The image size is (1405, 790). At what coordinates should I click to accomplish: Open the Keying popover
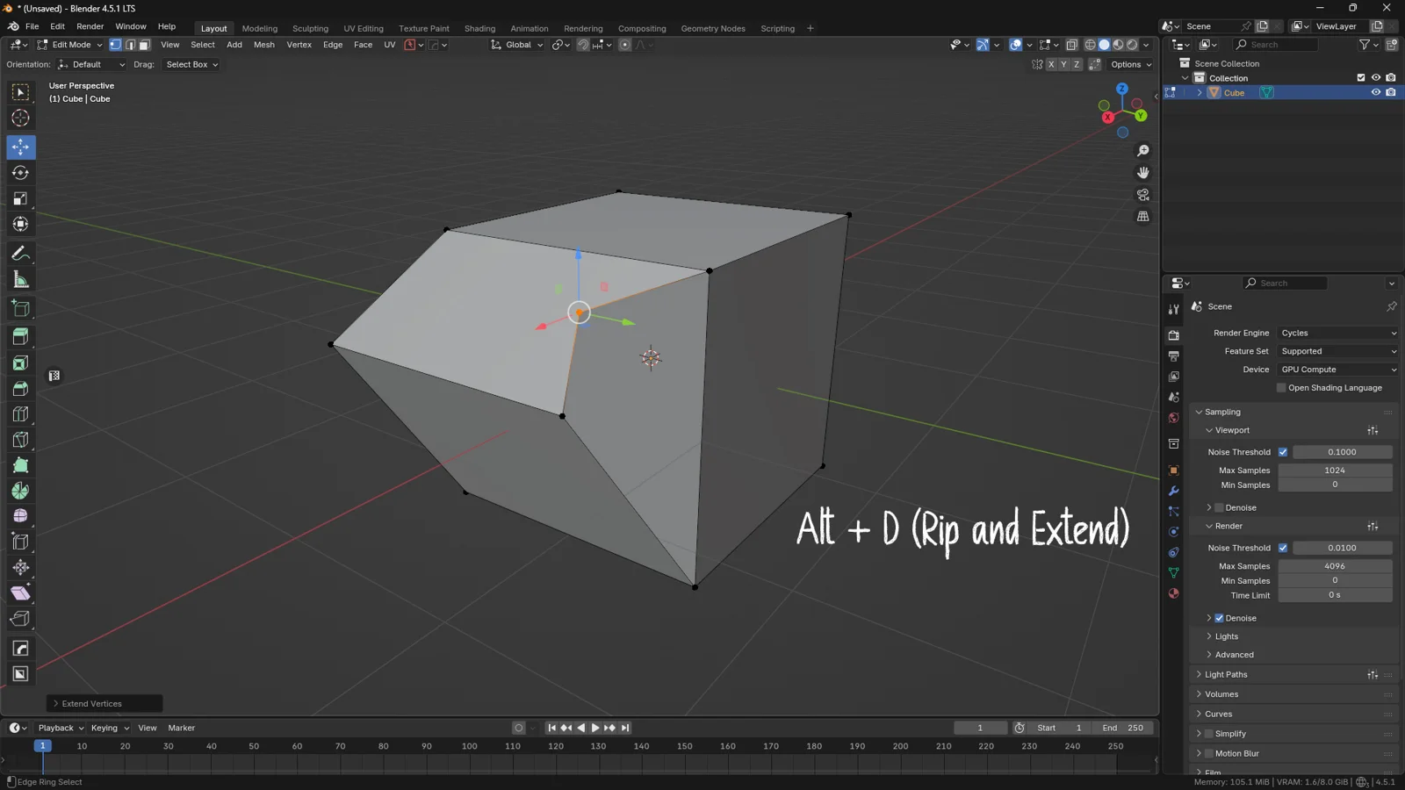[110, 728]
